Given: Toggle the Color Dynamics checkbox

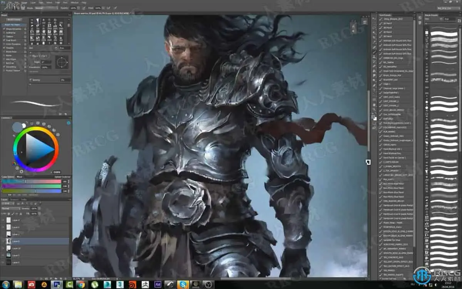Looking at the screenshot, I should coord(4,44).
